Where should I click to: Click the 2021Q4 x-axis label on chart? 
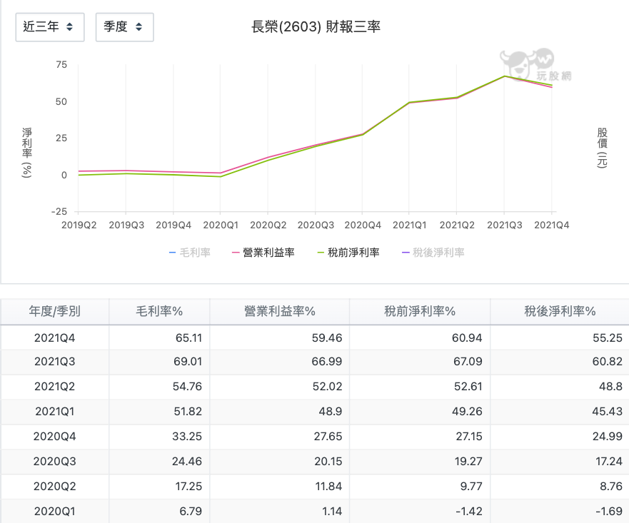pos(552,225)
